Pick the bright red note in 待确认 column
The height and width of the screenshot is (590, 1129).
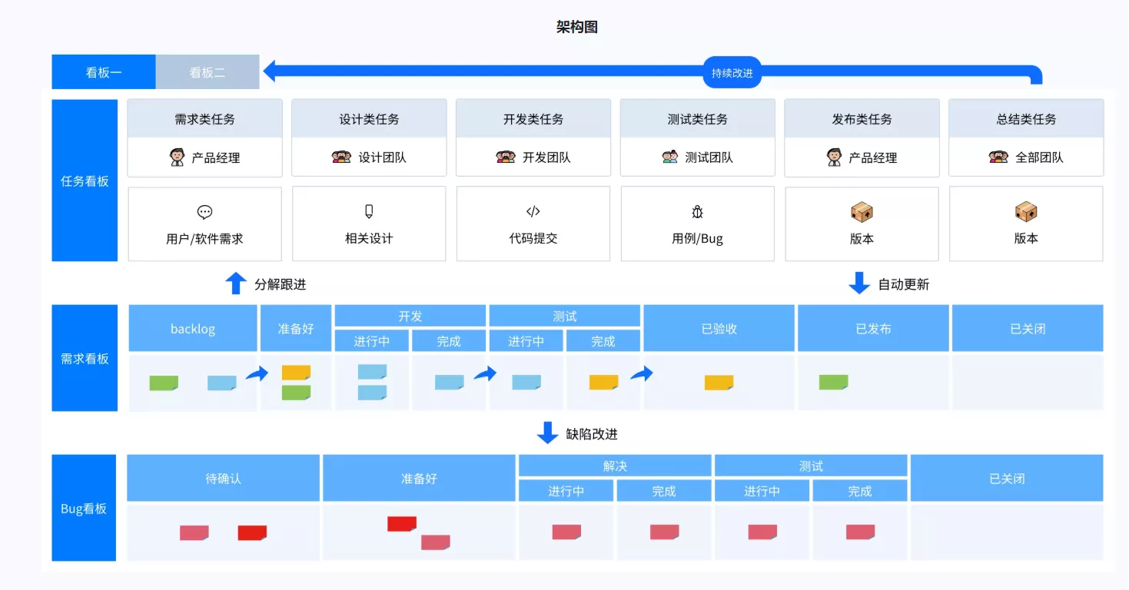pyautogui.click(x=252, y=532)
